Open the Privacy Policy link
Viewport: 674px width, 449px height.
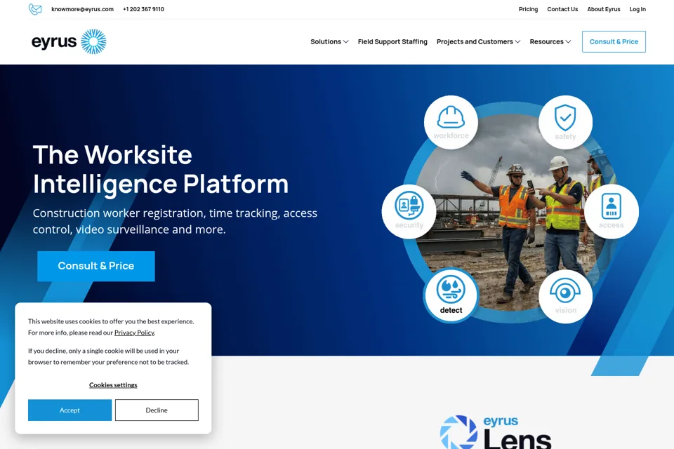click(134, 333)
